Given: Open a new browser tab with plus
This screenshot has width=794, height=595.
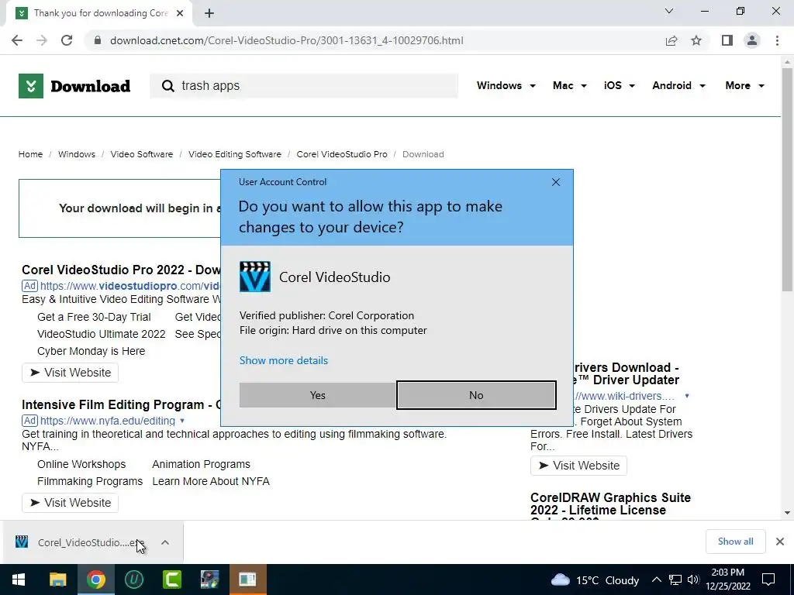Looking at the screenshot, I should pyautogui.click(x=209, y=13).
